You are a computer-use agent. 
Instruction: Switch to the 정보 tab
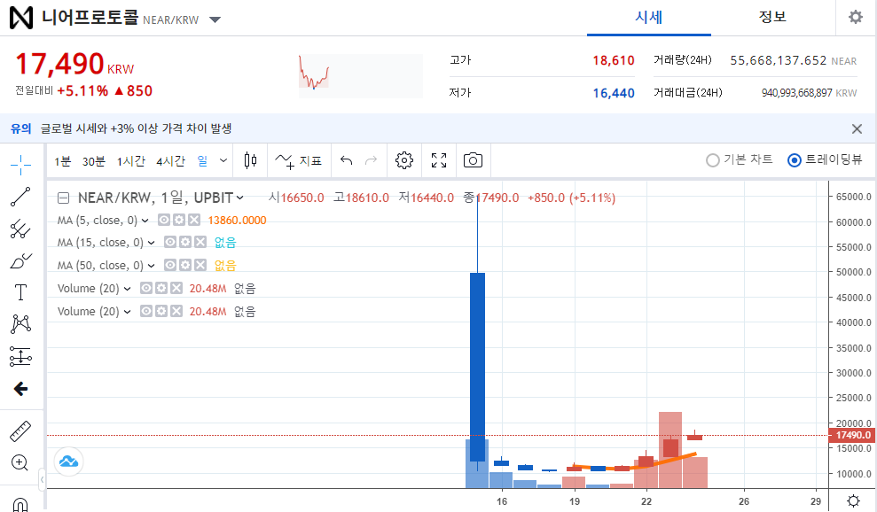click(x=772, y=18)
